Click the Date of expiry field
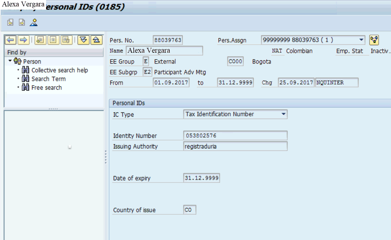Image resolution: width=391 pixels, height=240 pixels. 201,177
